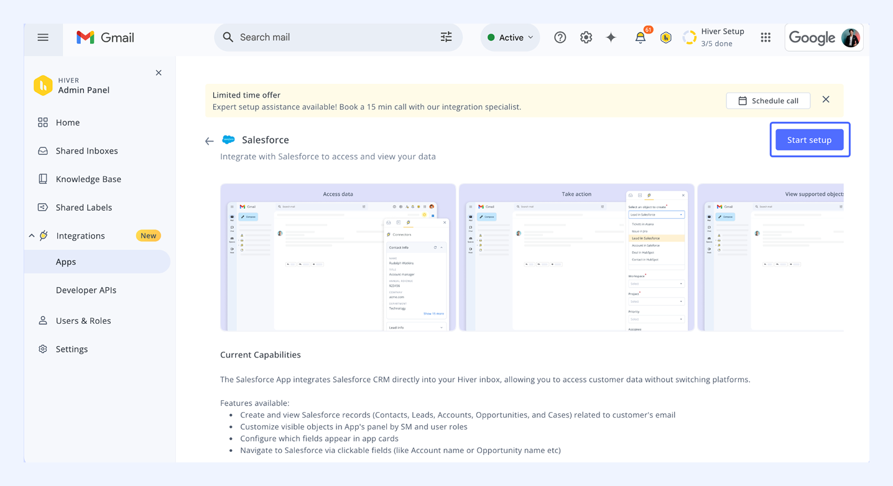Collapse the Integrations section chevron
This screenshot has height=486, width=893.
click(32, 236)
